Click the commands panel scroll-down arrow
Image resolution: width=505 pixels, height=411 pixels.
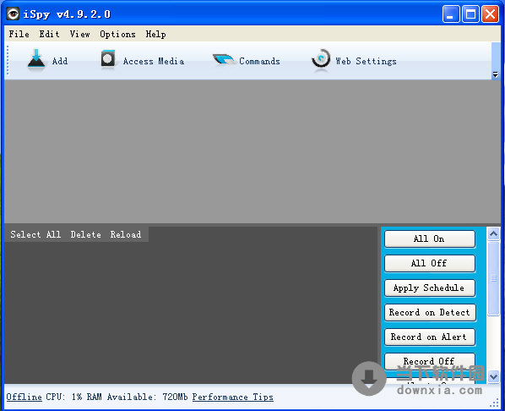click(494, 376)
